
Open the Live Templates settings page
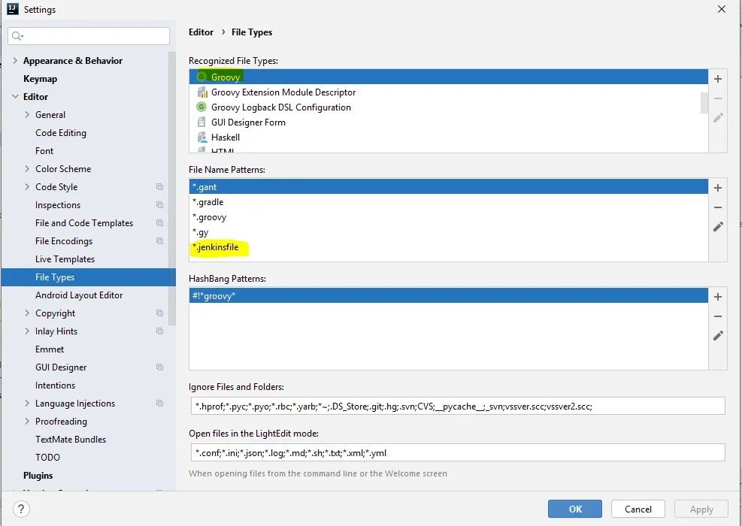coord(65,259)
